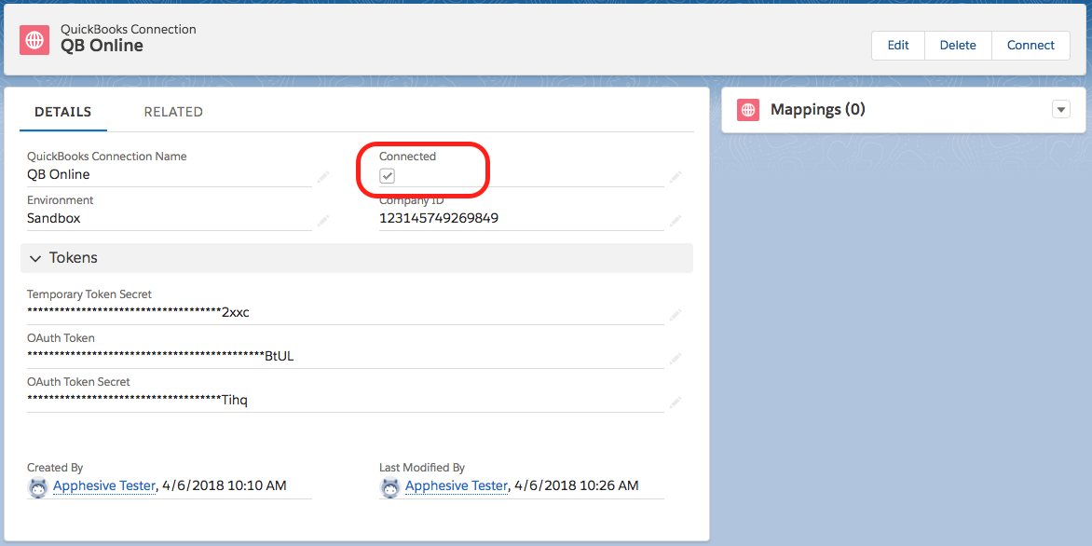Switch to the DETAILS tab
The image size is (1092, 546).
tap(62, 112)
